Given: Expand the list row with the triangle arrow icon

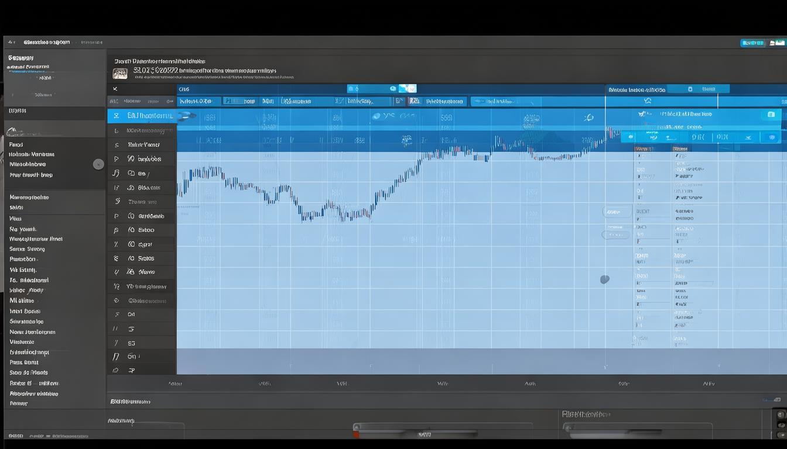Looking at the screenshot, I should [116, 159].
